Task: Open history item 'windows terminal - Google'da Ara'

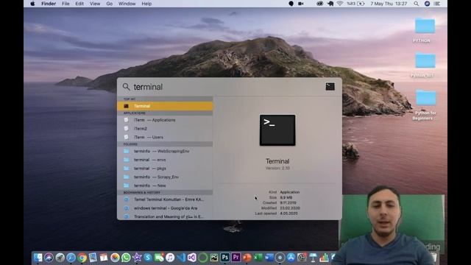Action: [165, 208]
